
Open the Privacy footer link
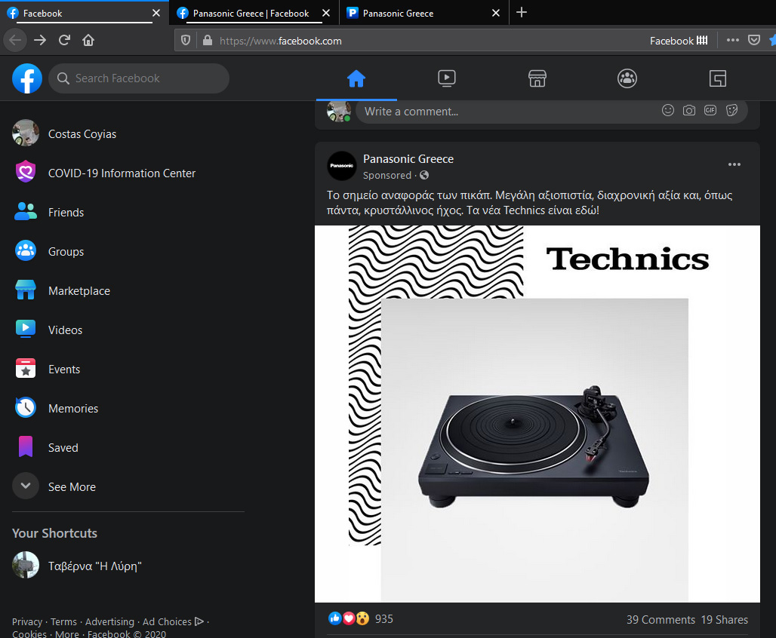pos(27,621)
